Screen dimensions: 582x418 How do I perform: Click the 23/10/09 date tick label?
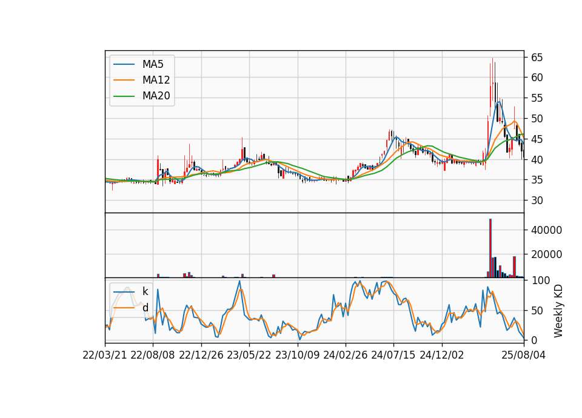[x=297, y=355]
